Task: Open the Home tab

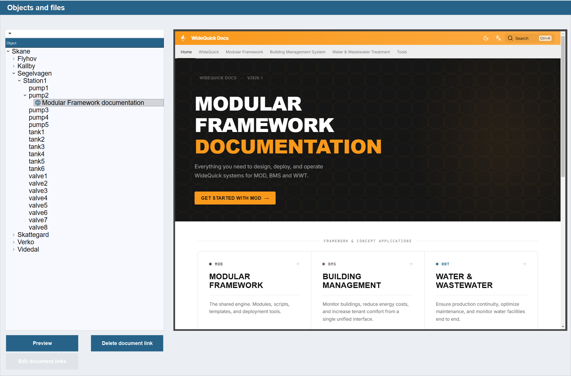Action: (186, 52)
